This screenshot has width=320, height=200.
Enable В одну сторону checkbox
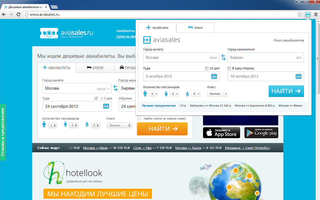click(229, 68)
